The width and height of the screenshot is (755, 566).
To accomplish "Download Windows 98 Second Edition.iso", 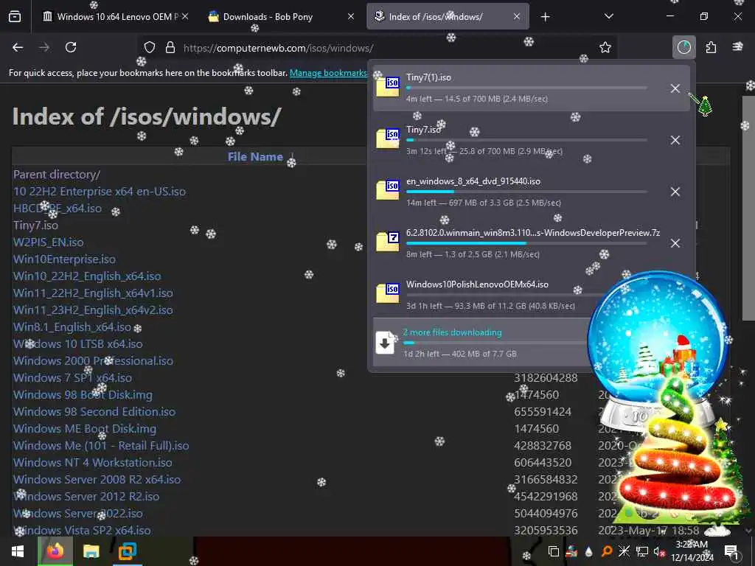I will coord(94,411).
